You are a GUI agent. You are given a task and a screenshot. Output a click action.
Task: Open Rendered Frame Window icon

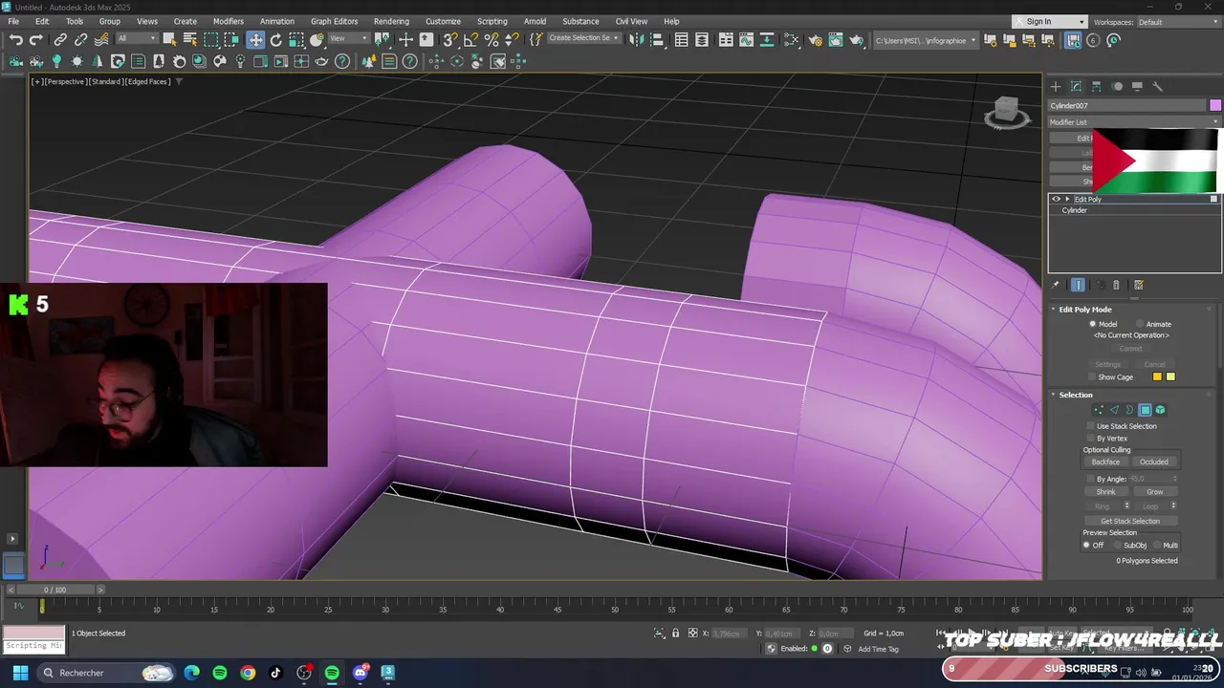[836, 39]
